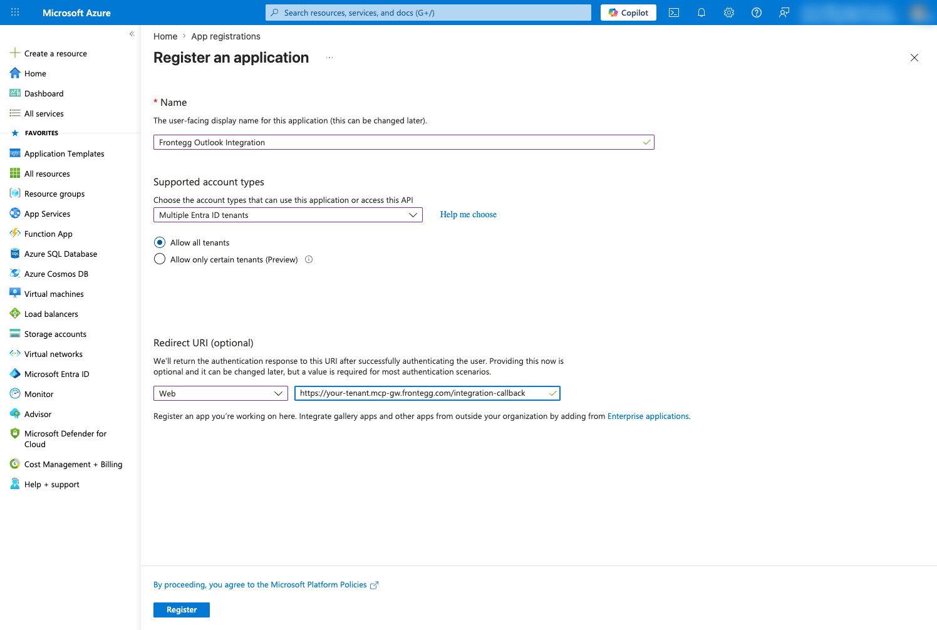Click the Microsoft Azure title
The width and height of the screenshot is (937, 630).
click(x=76, y=13)
